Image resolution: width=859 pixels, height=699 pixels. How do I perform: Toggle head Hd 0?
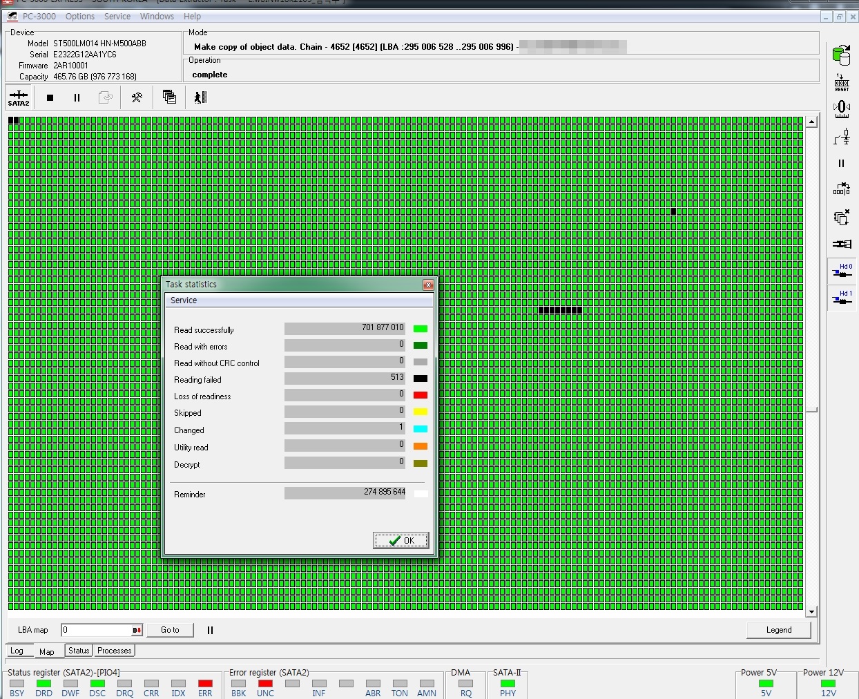click(x=842, y=271)
